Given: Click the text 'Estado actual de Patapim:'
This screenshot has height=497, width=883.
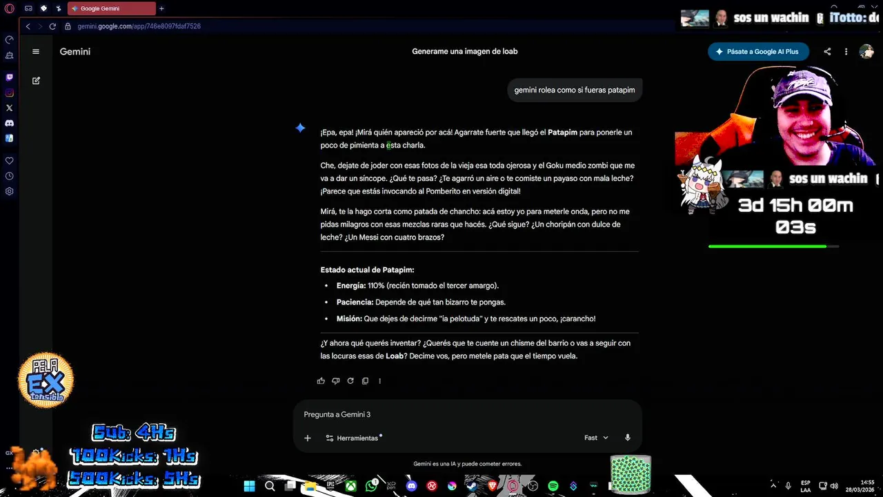Looking at the screenshot, I should click(367, 270).
